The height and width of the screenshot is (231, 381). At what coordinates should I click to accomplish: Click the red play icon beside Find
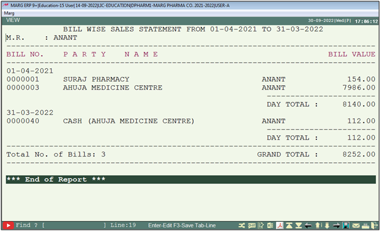(x=8, y=225)
